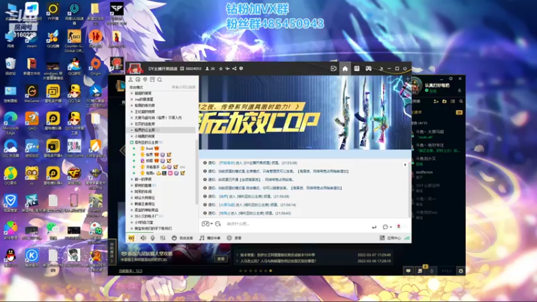Open the audio mixer sliders icon
Image resolution: width=537 pixels, height=302 pixels.
point(162,238)
